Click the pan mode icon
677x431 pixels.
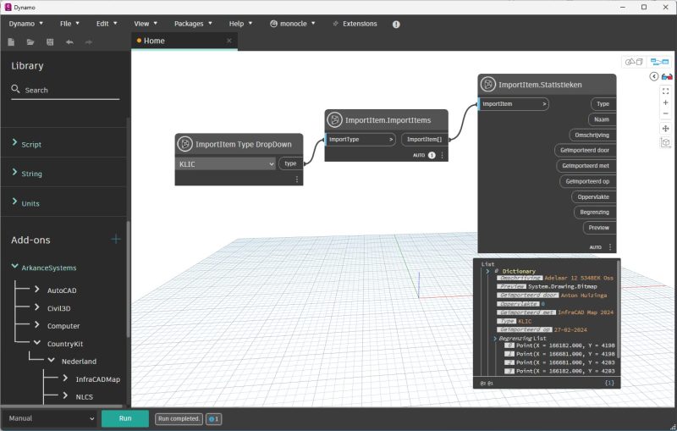click(x=665, y=128)
